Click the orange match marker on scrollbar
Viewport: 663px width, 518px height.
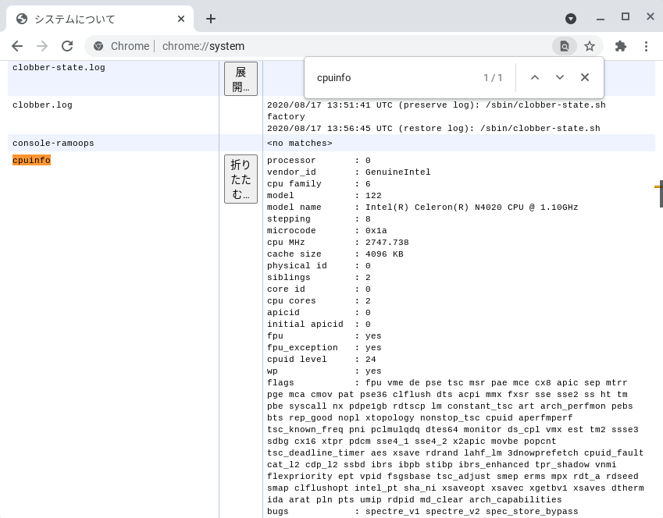658,186
